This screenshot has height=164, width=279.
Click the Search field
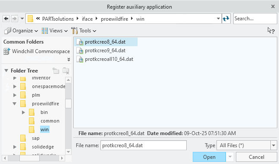point(255,19)
